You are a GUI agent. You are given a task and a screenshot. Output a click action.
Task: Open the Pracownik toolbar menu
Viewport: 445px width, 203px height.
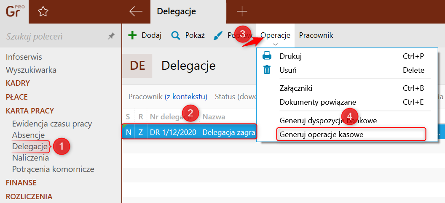tap(316, 35)
